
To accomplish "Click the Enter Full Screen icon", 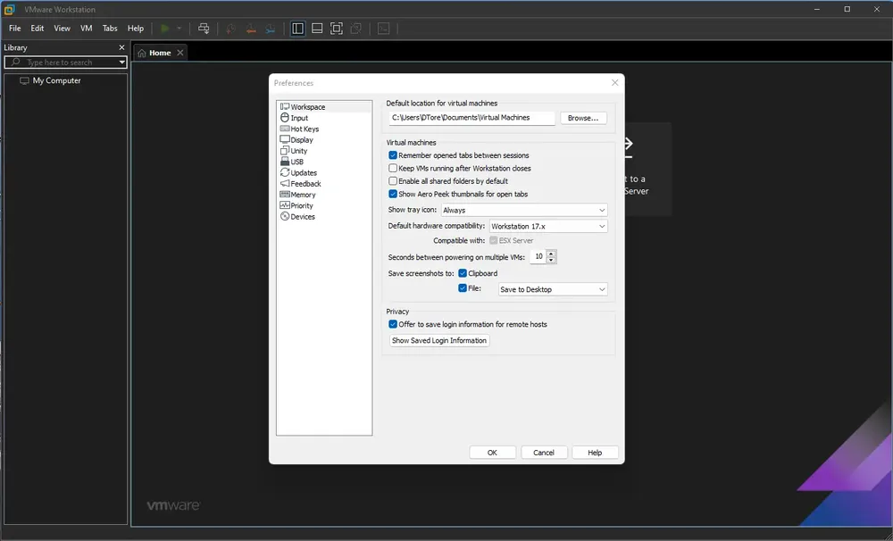I will point(337,29).
